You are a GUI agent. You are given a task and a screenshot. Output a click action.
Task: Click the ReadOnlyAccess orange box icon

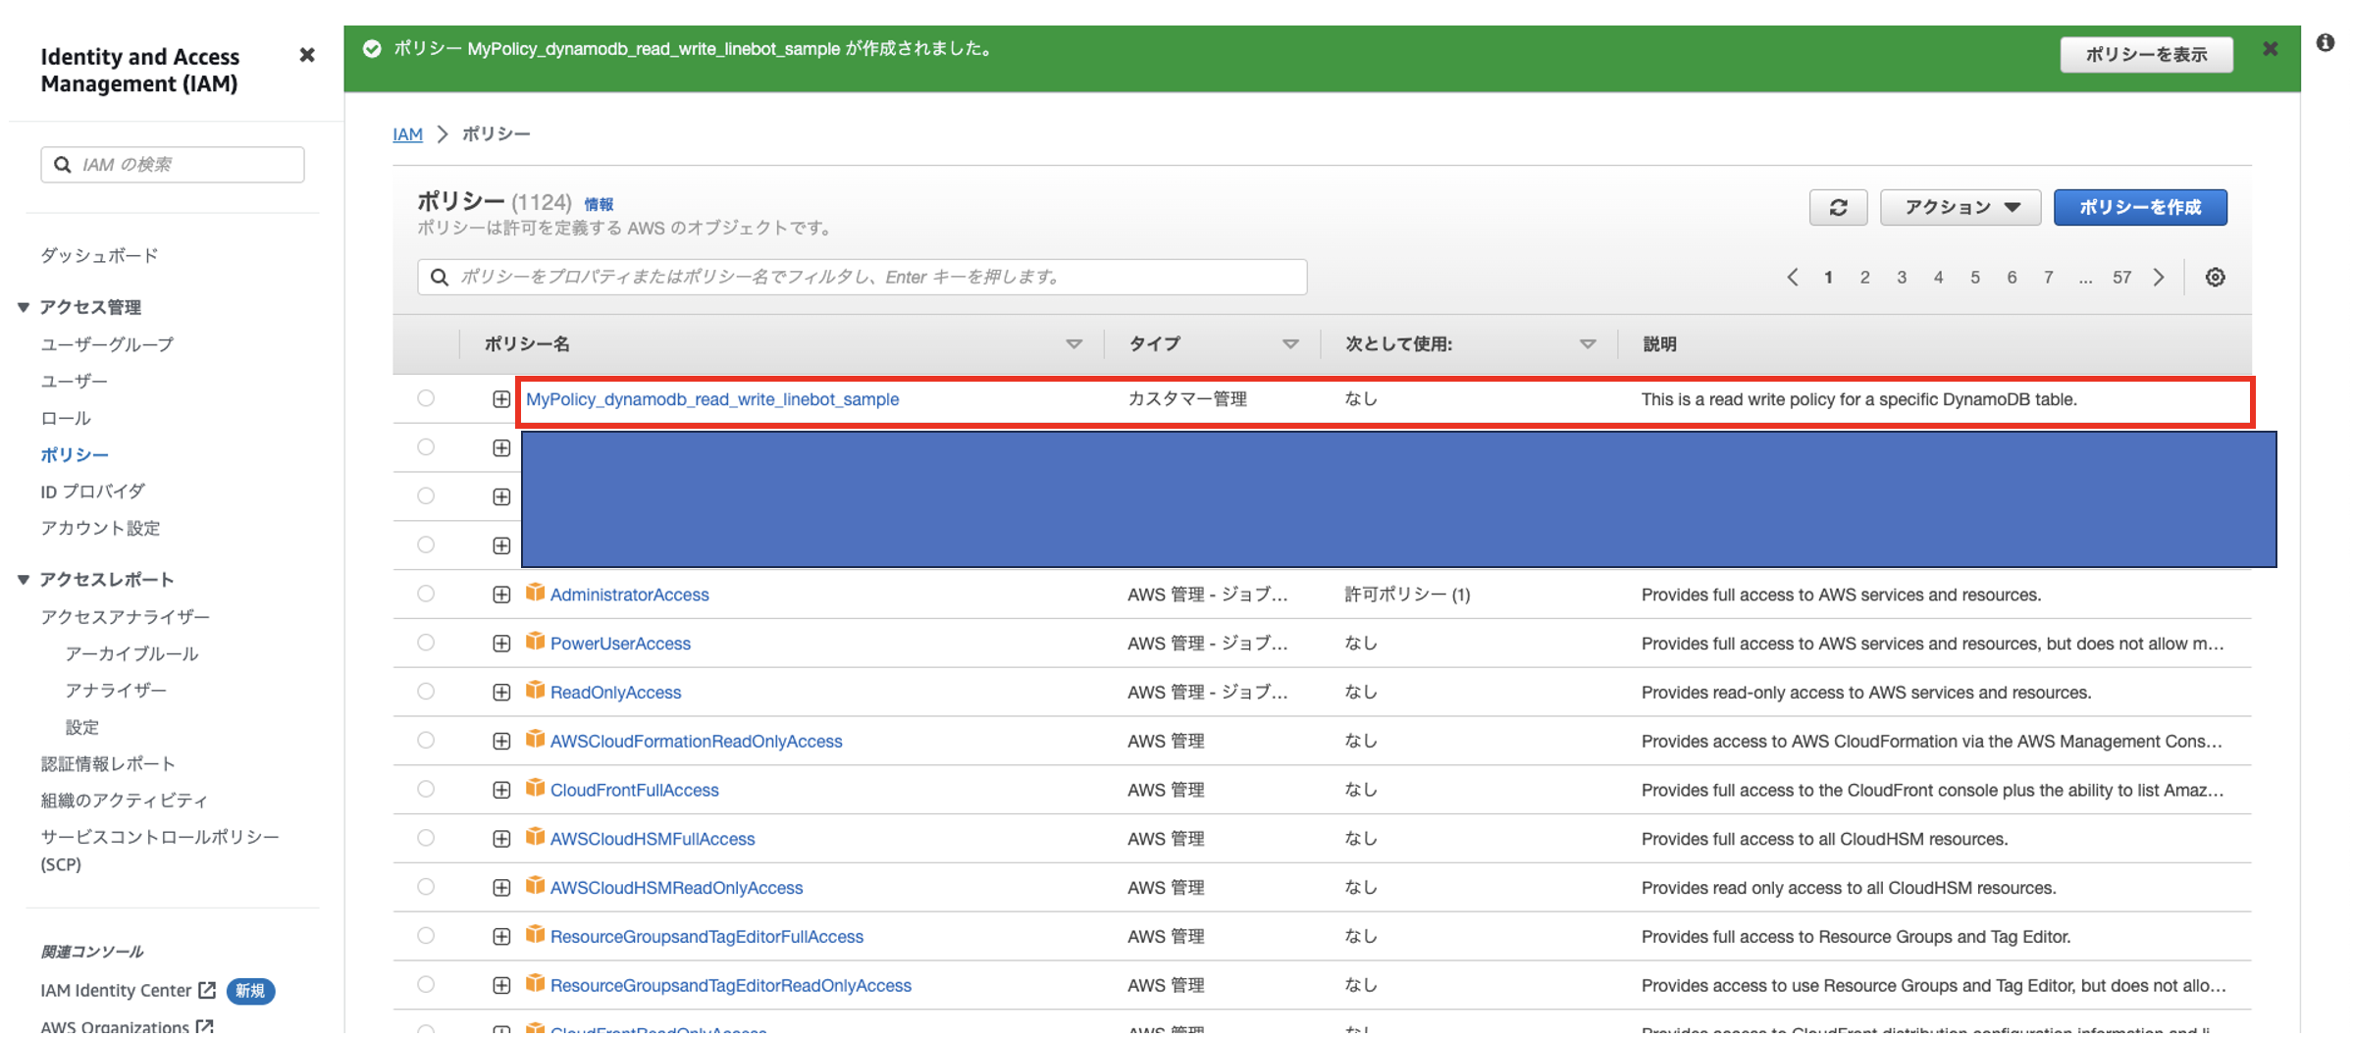[x=535, y=691]
